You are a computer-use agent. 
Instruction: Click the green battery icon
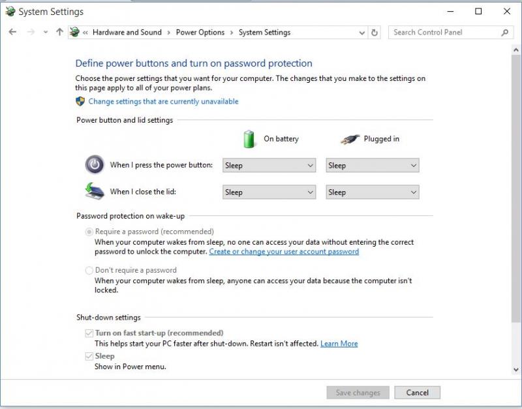249,139
